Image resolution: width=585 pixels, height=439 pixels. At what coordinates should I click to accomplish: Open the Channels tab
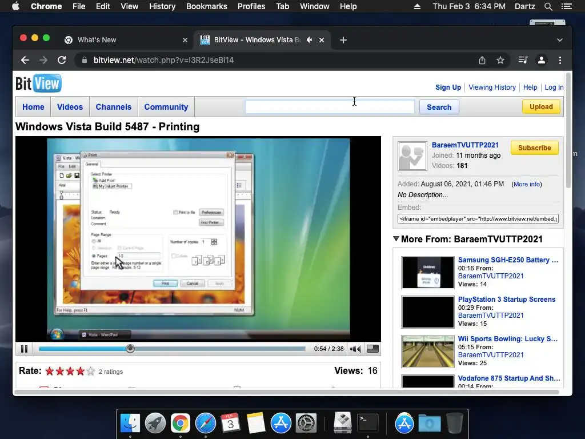[114, 107]
